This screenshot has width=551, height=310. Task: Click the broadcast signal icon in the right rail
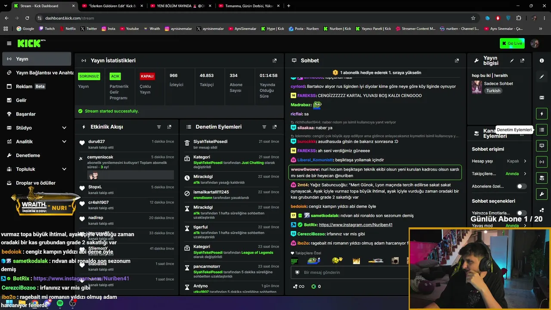[x=542, y=161]
